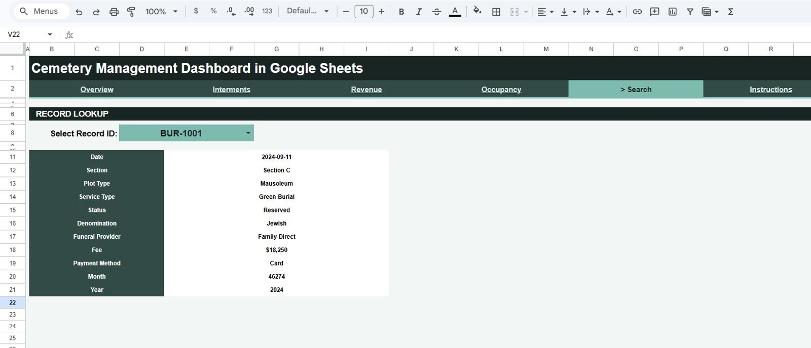Image resolution: width=811 pixels, height=348 pixels.
Task: Click the 'Mausoleum' value cell
Action: tap(276, 184)
